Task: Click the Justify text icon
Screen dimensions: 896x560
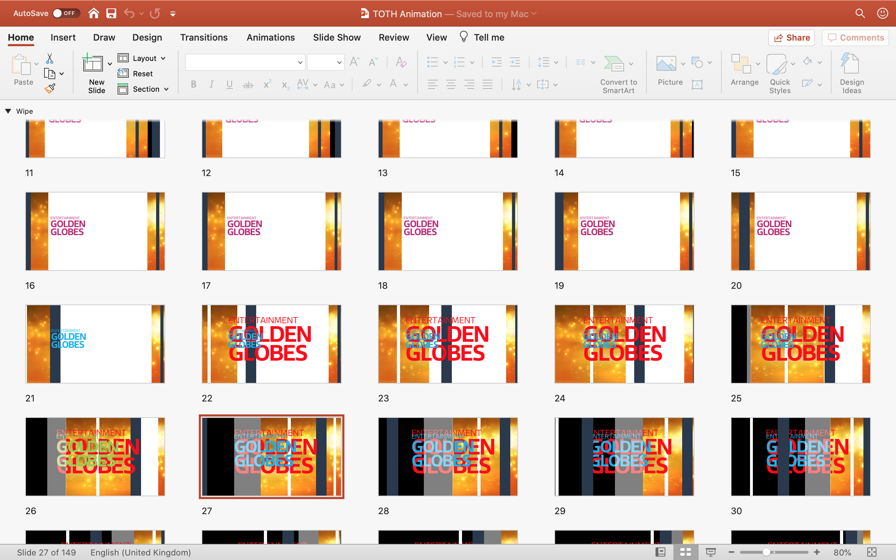Action: [487, 84]
